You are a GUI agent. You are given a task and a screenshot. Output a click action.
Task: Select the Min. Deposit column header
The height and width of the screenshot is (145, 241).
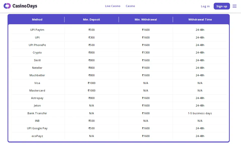[91, 19]
